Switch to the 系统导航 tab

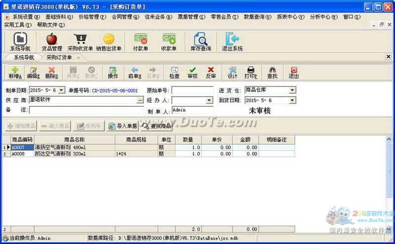tap(24, 57)
